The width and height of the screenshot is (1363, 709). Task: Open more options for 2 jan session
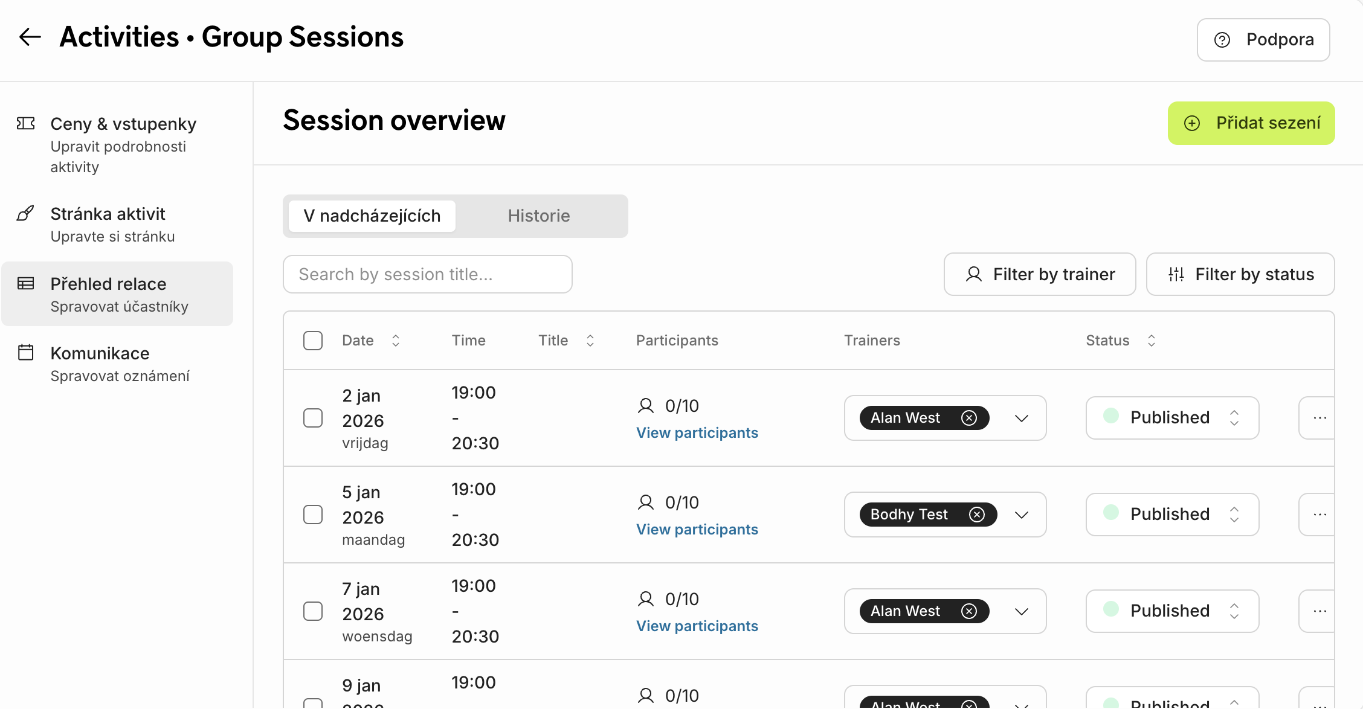[x=1319, y=418]
